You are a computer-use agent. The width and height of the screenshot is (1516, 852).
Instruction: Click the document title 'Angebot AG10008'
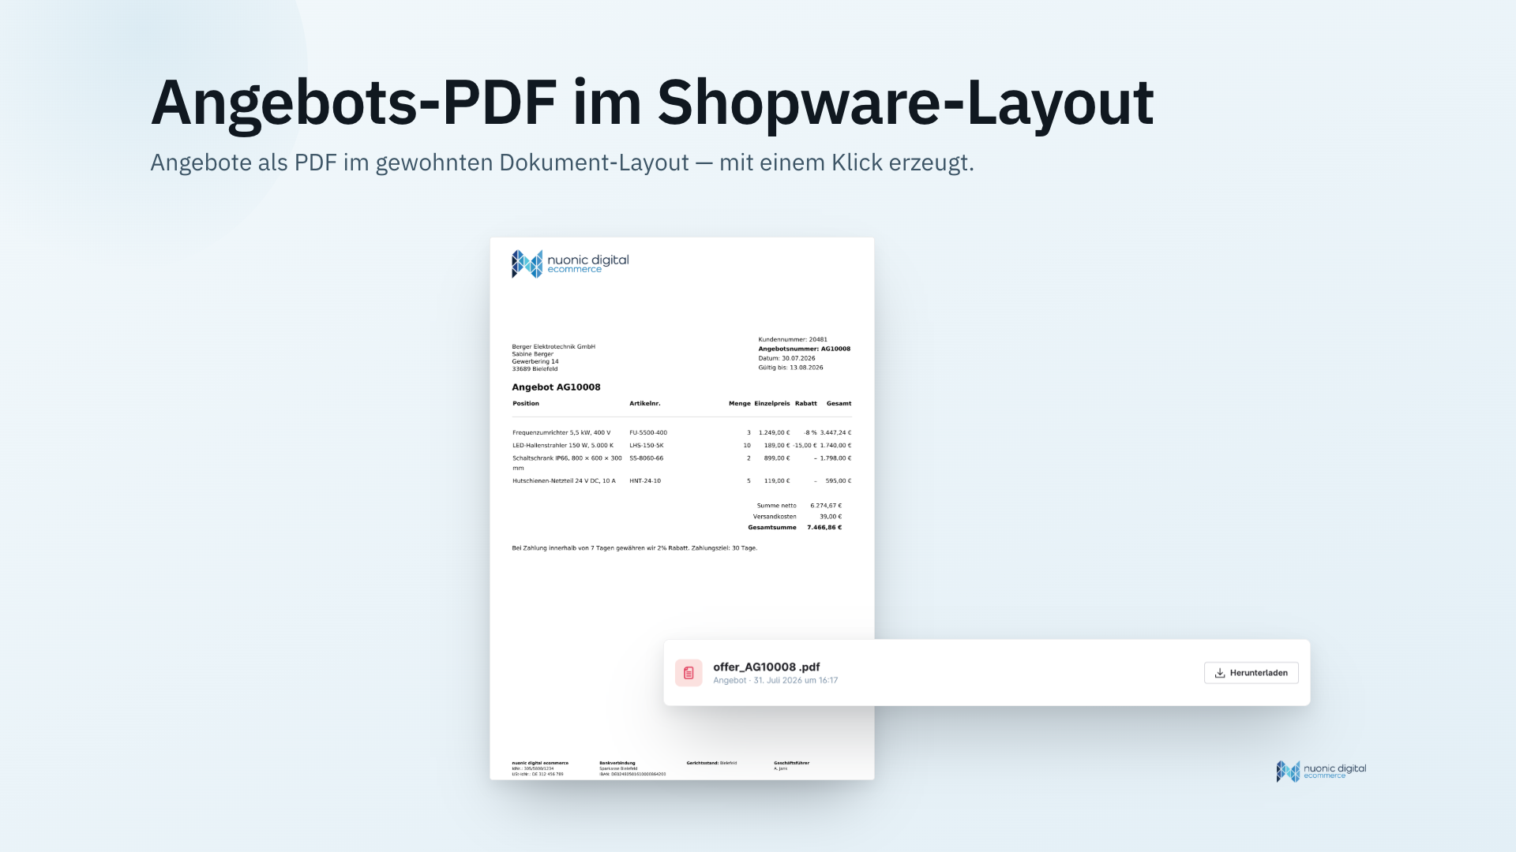[x=556, y=387]
